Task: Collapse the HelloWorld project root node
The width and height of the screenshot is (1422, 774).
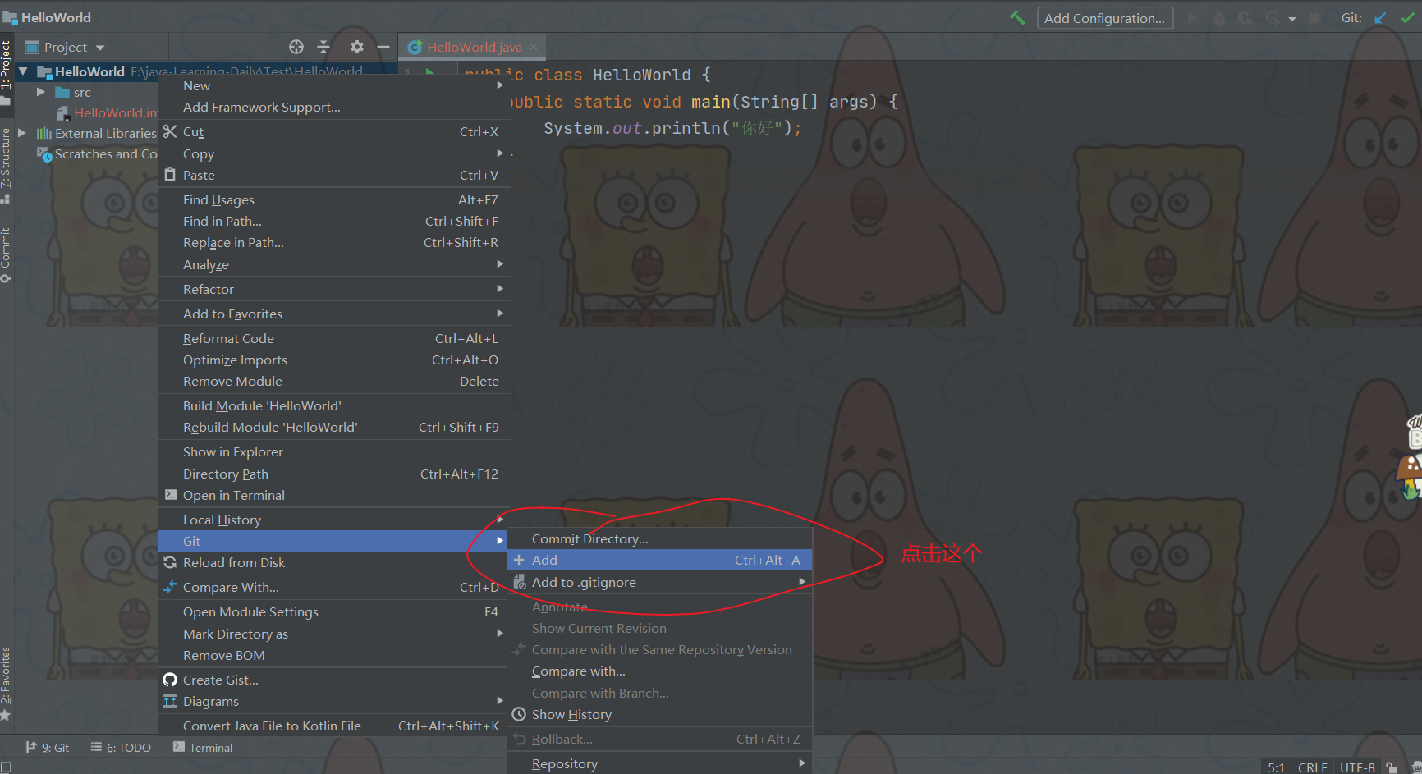Action: tap(23, 71)
